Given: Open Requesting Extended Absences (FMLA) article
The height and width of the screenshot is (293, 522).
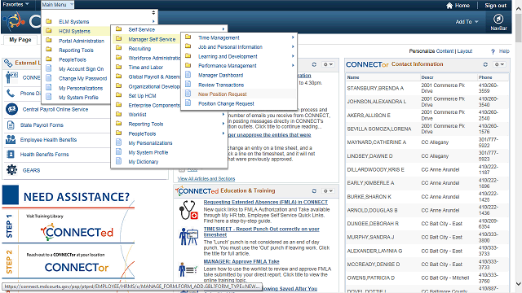Looking at the screenshot, I should (266, 202).
